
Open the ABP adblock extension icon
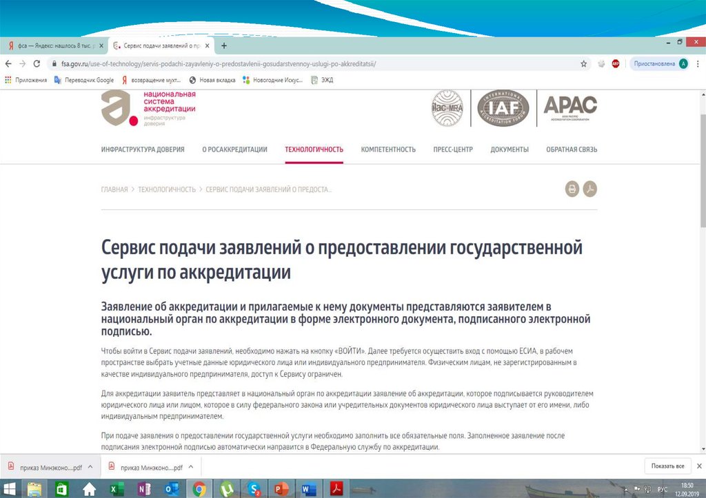[x=616, y=64]
